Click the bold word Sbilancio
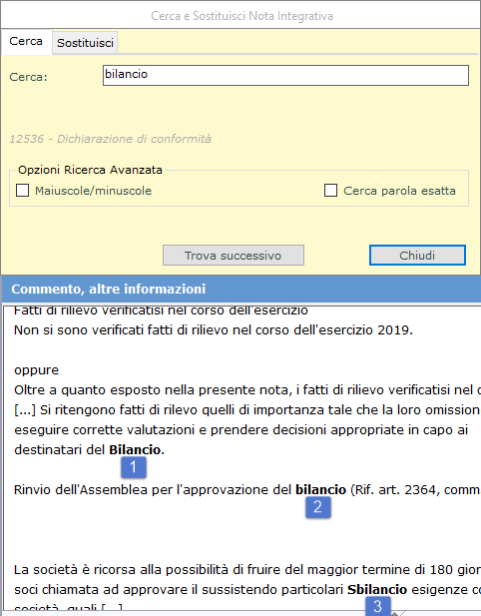This screenshot has height=616, width=481. coord(377,590)
